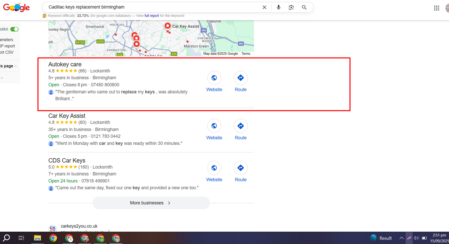Click the Car Key Assist map pin
Image resolution: width=449 pixels, height=244 pixels.
(168, 26)
